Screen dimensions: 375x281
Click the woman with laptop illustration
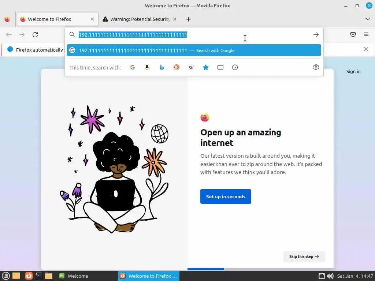[x=114, y=169]
